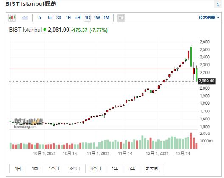Switch to the area chart type icon
The height and width of the screenshot is (178, 224).
25,18
